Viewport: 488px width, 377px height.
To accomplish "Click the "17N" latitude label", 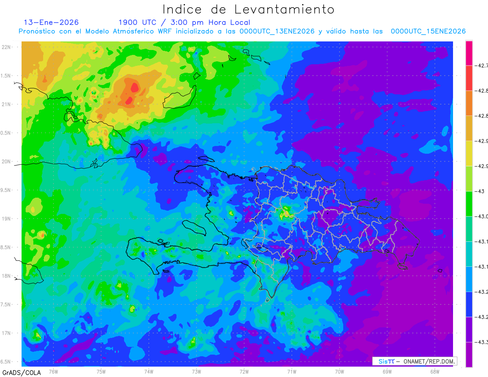I will click(x=6, y=333).
